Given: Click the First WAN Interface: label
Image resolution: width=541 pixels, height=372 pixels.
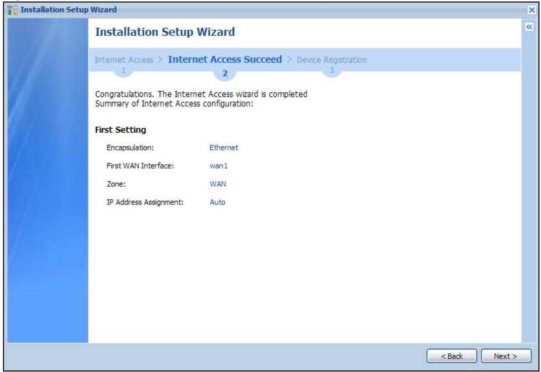Looking at the screenshot, I should tap(140, 166).
